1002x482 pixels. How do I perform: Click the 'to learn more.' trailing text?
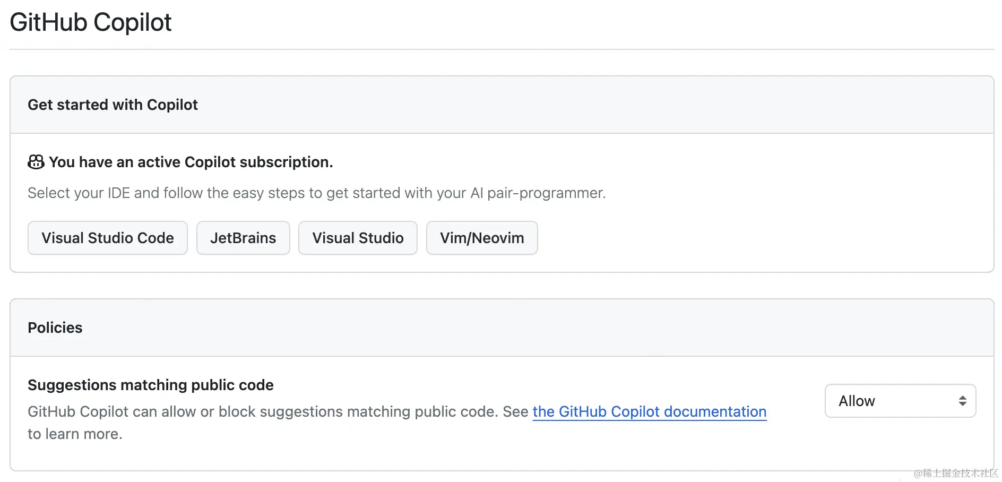[75, 434]
